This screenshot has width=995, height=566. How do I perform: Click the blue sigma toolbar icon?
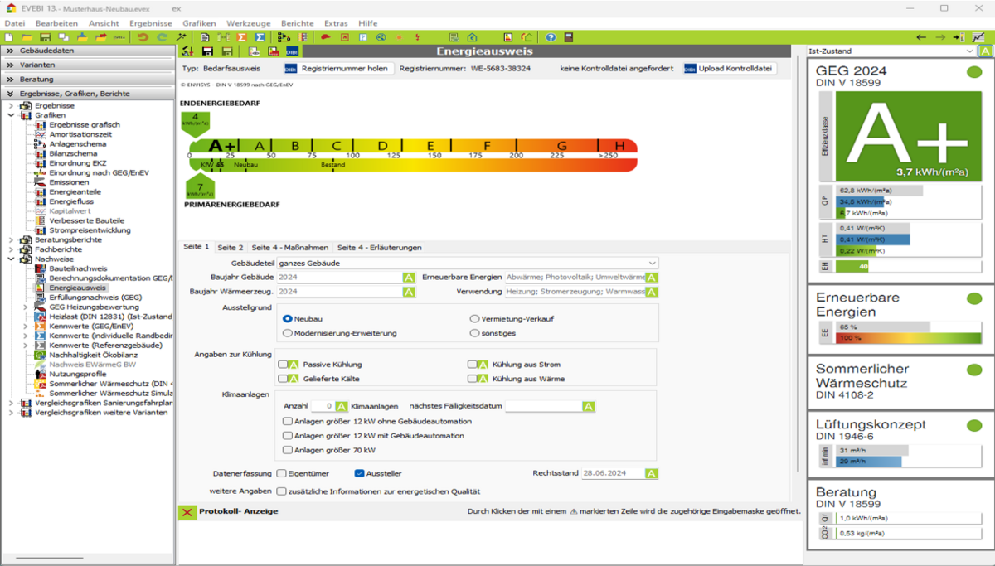click(x=260, y=37)
